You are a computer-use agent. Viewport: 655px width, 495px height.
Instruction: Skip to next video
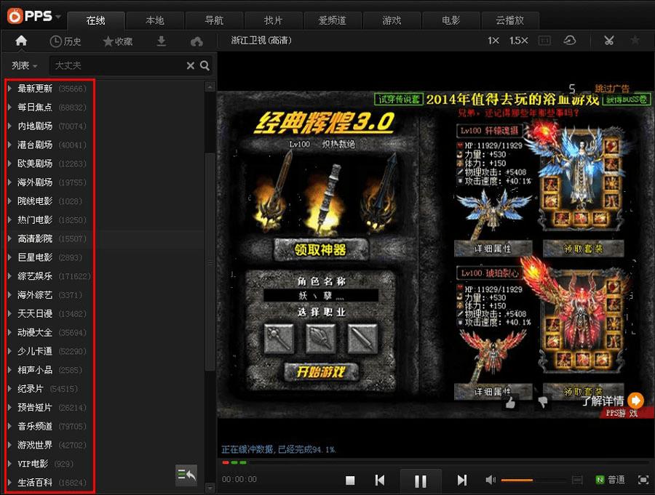[x=461, y=480]
